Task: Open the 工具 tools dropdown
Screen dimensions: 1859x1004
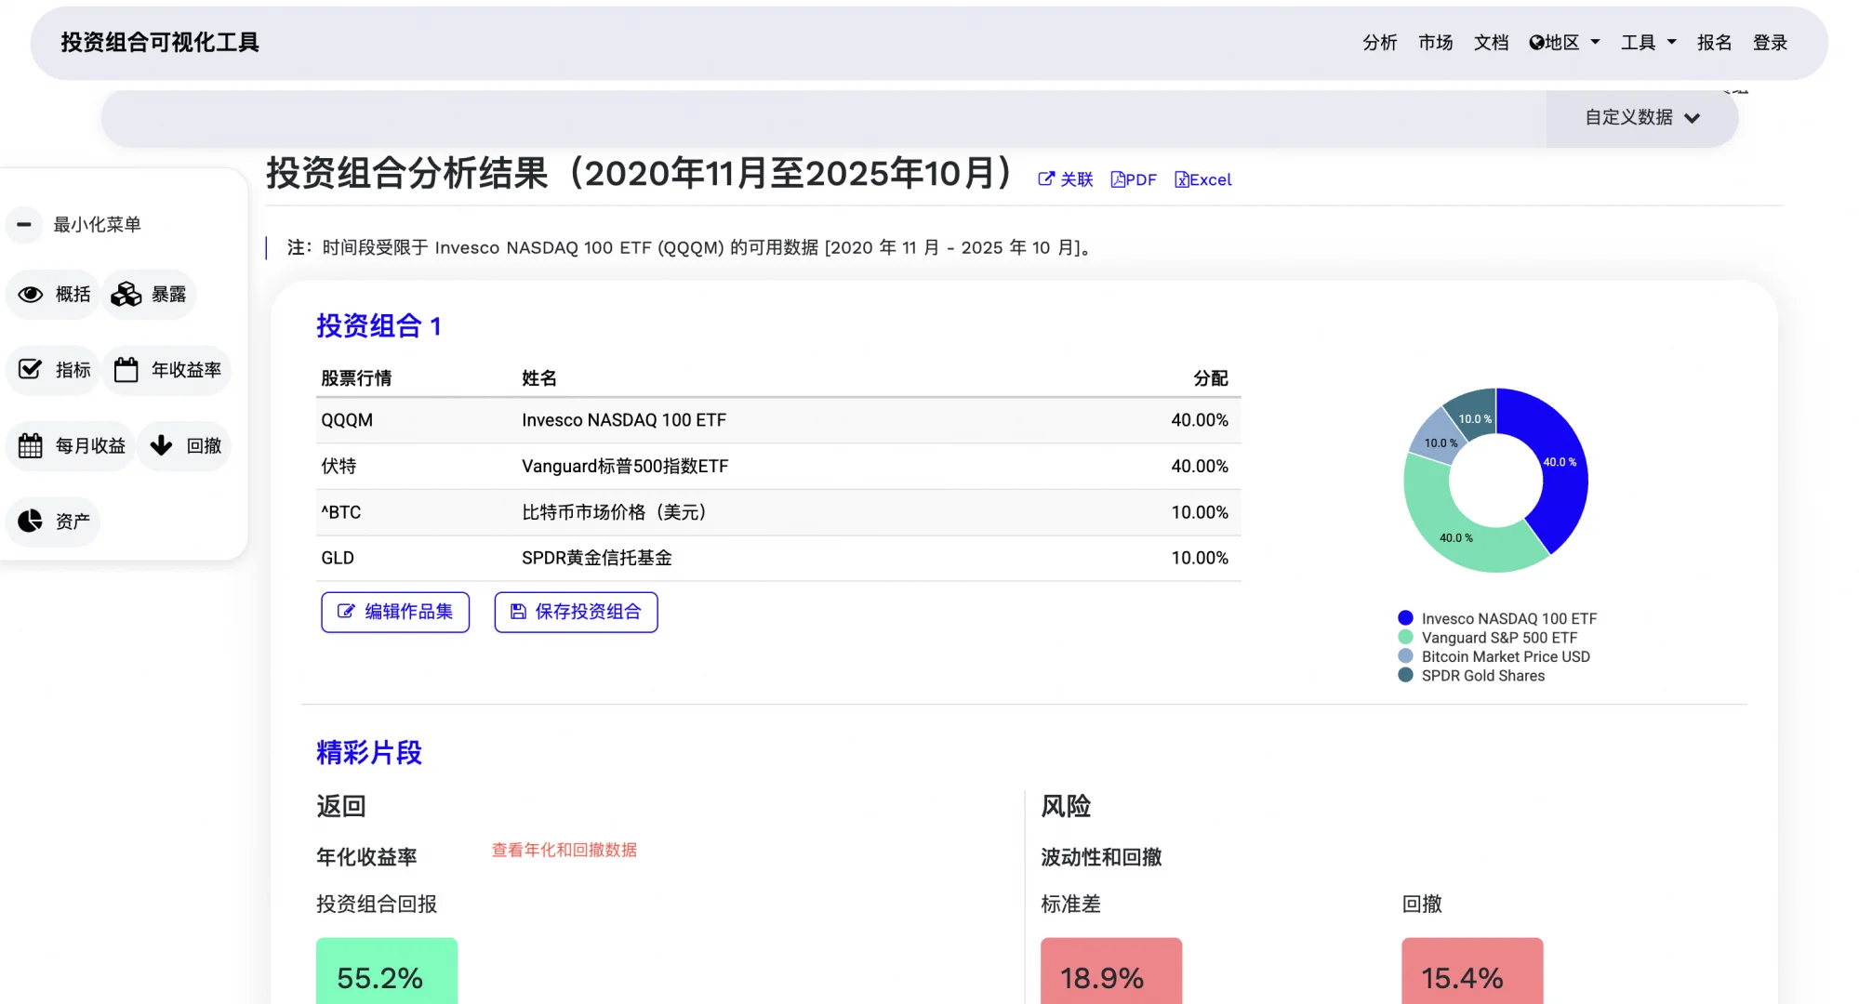Action: pyautogui.click(x=1647, y=42)
